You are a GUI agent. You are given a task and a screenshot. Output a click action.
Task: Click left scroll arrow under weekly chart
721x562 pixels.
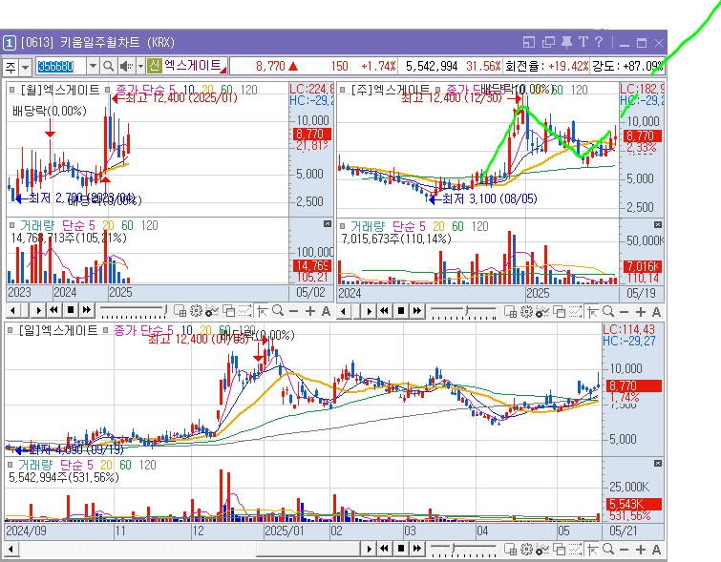click(x=344, y=312)
